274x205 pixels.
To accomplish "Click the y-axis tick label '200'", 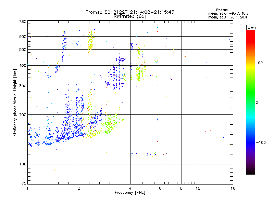I will (x=23, y=114).
